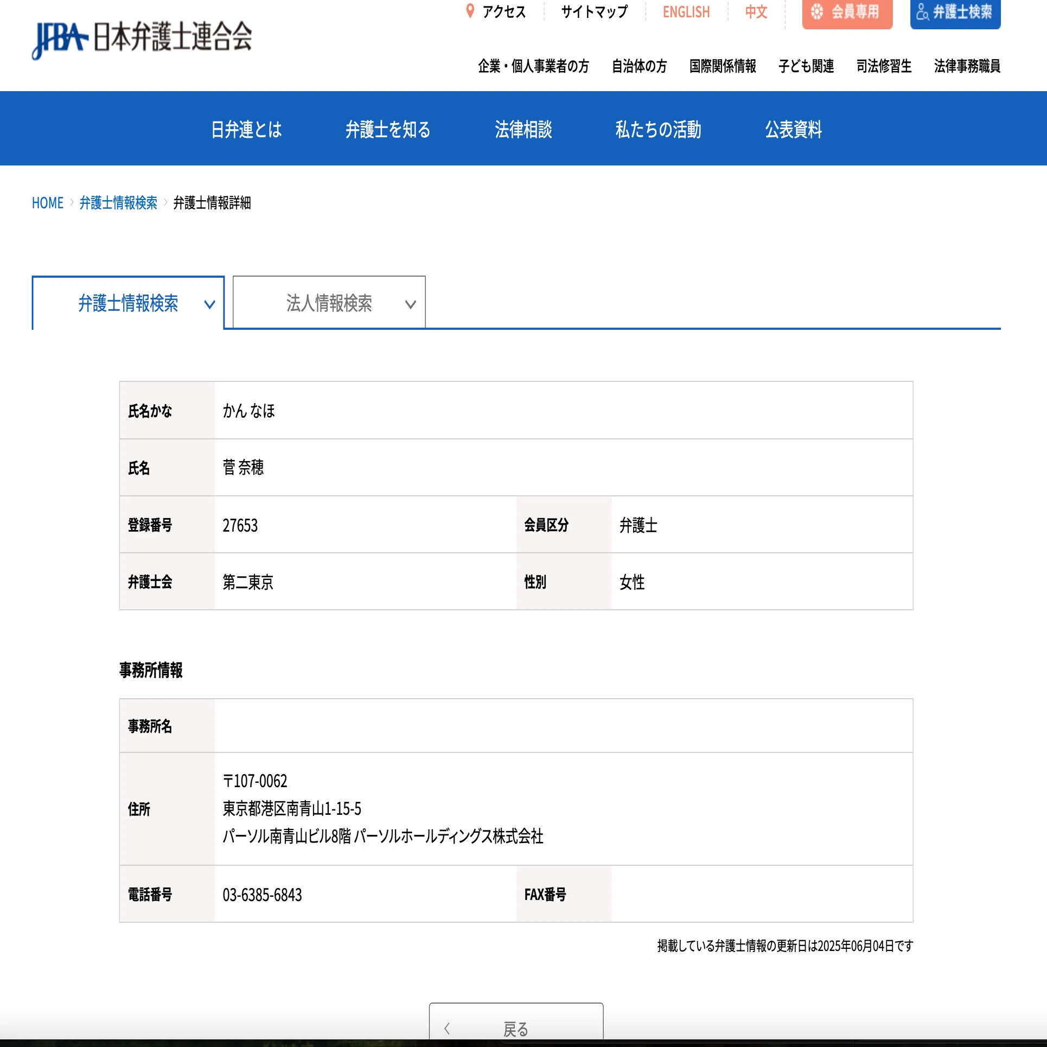Click the 事務所情報 heading
Viewport: 1047px width, 1047px height.
click(151, 670)
